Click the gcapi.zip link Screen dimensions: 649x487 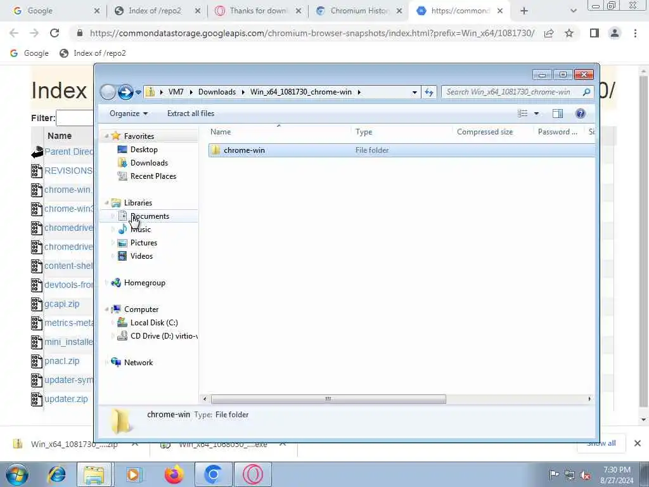point(61,304)
